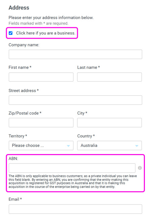The image size is (156, 219).
Task: Click the "ABN:" field label
Action: point(13,158)
